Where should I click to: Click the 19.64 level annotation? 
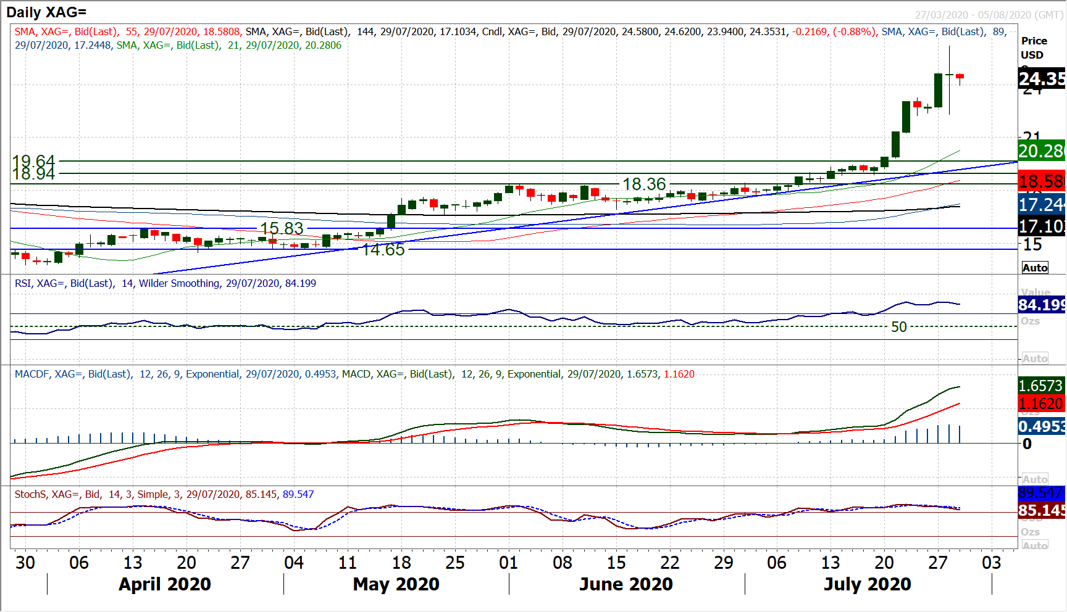coord(34,161)
